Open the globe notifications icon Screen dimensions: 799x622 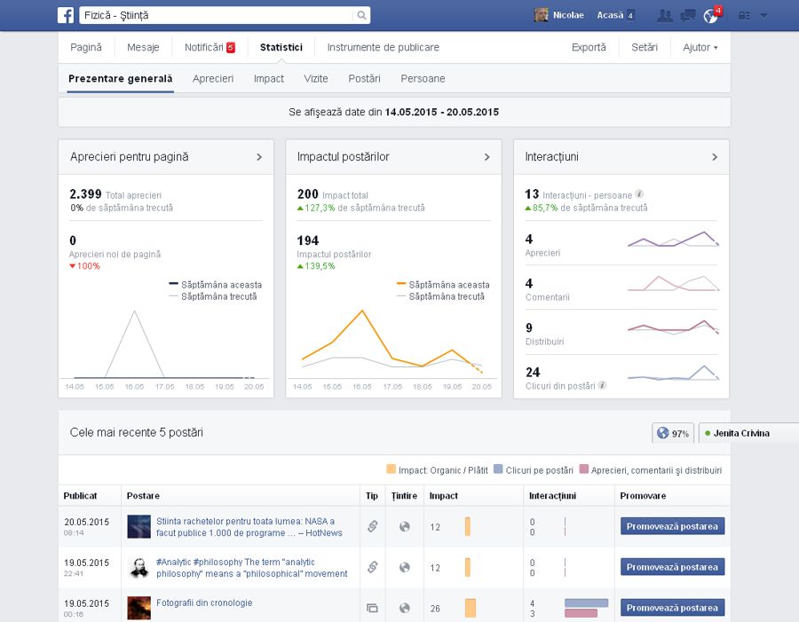(710, 16)
